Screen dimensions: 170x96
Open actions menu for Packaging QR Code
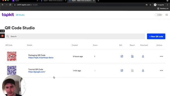tap(161, 56)
